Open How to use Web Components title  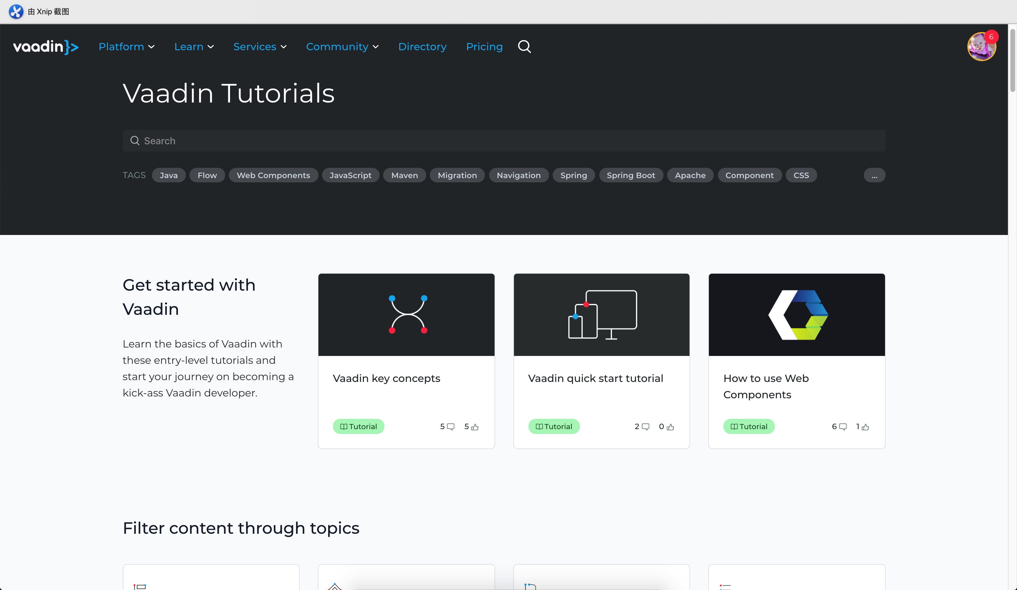[765, 386]
